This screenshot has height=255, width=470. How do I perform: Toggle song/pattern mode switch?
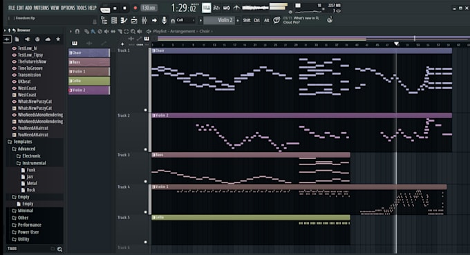[105, 9]
